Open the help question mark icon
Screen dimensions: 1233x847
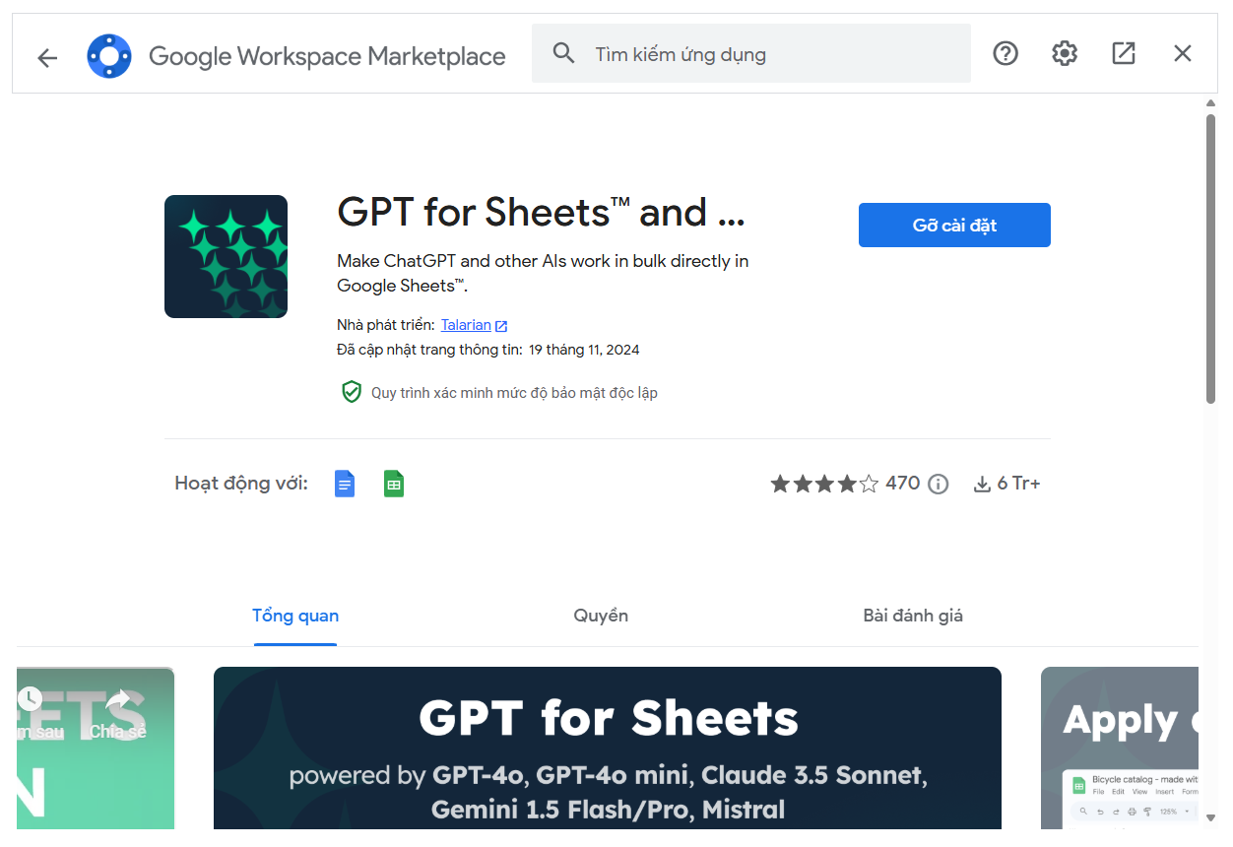point(1005,53)
